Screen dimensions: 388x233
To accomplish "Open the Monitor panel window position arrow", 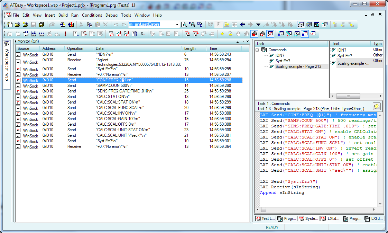I will (x=243, y=42).
